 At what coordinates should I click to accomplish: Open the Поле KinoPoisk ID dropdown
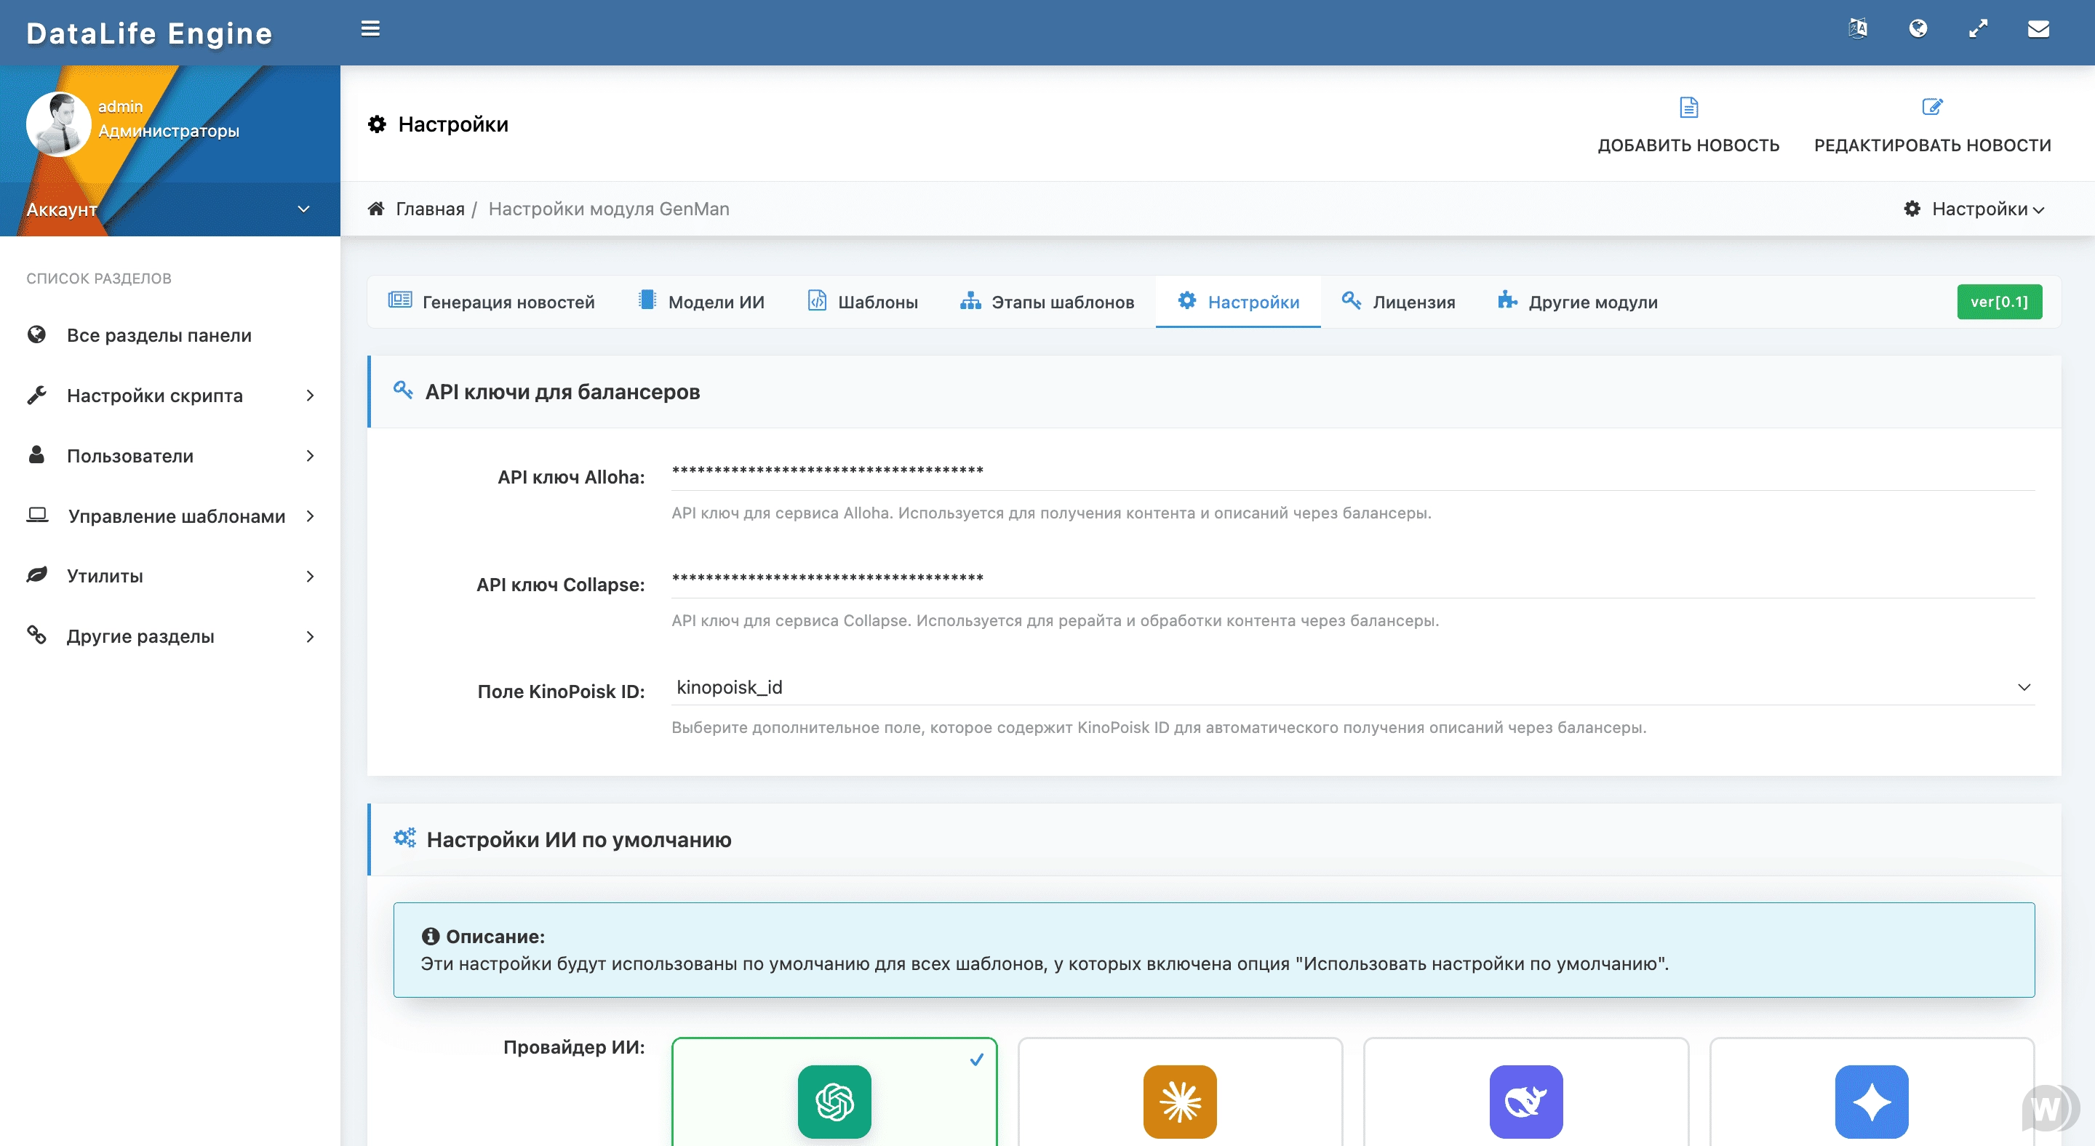(1353, 688)
